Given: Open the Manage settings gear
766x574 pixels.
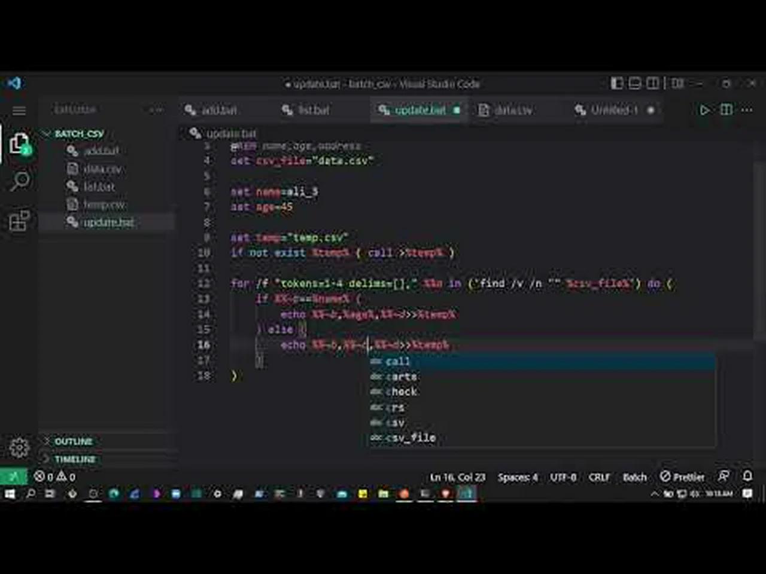Looking at the screenshot, I should click(x=20, y=447).
